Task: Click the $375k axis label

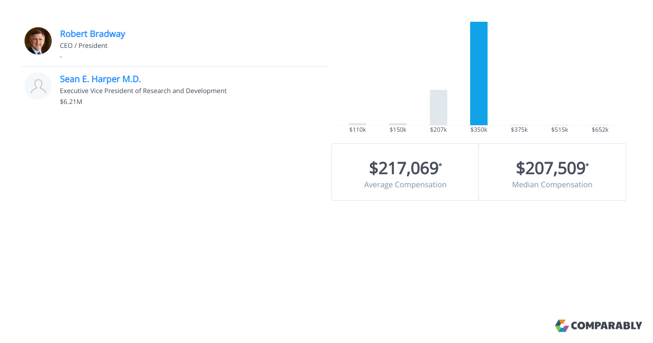Action: click(x=519, y=130)
